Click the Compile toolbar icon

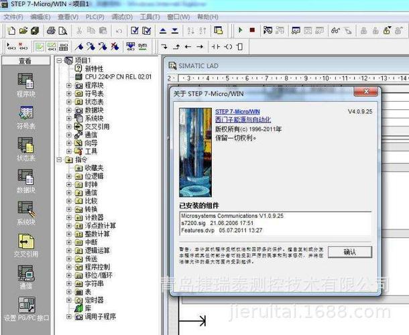point(135,31)
